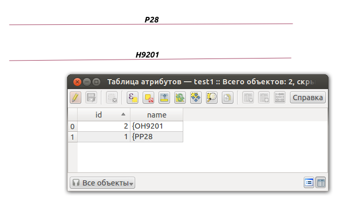The image size is (338, 204).
Task: Click the save edits floppy disk icon
Action: [x=91, y=98]
